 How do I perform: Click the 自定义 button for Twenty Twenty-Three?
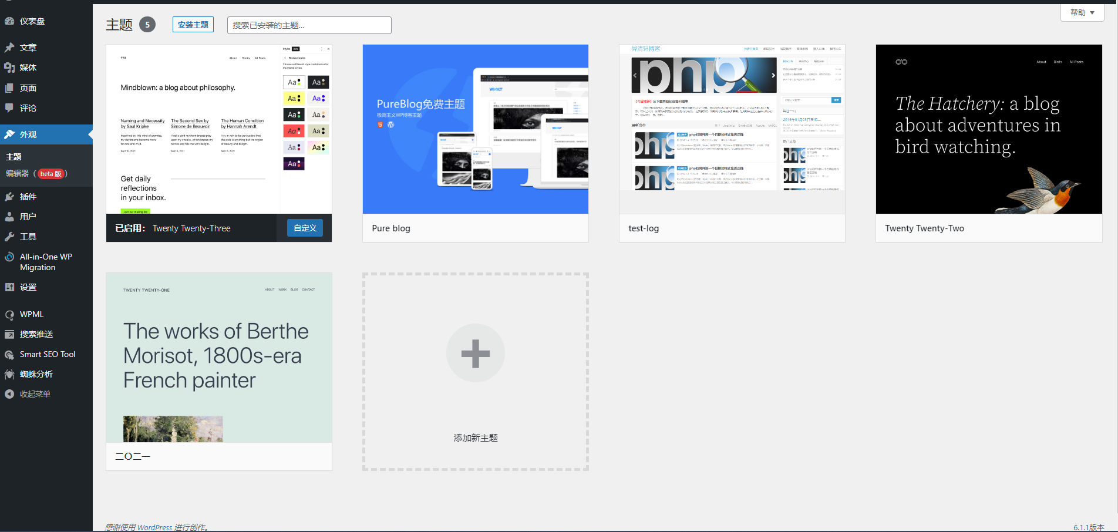(x=305, y=228)
